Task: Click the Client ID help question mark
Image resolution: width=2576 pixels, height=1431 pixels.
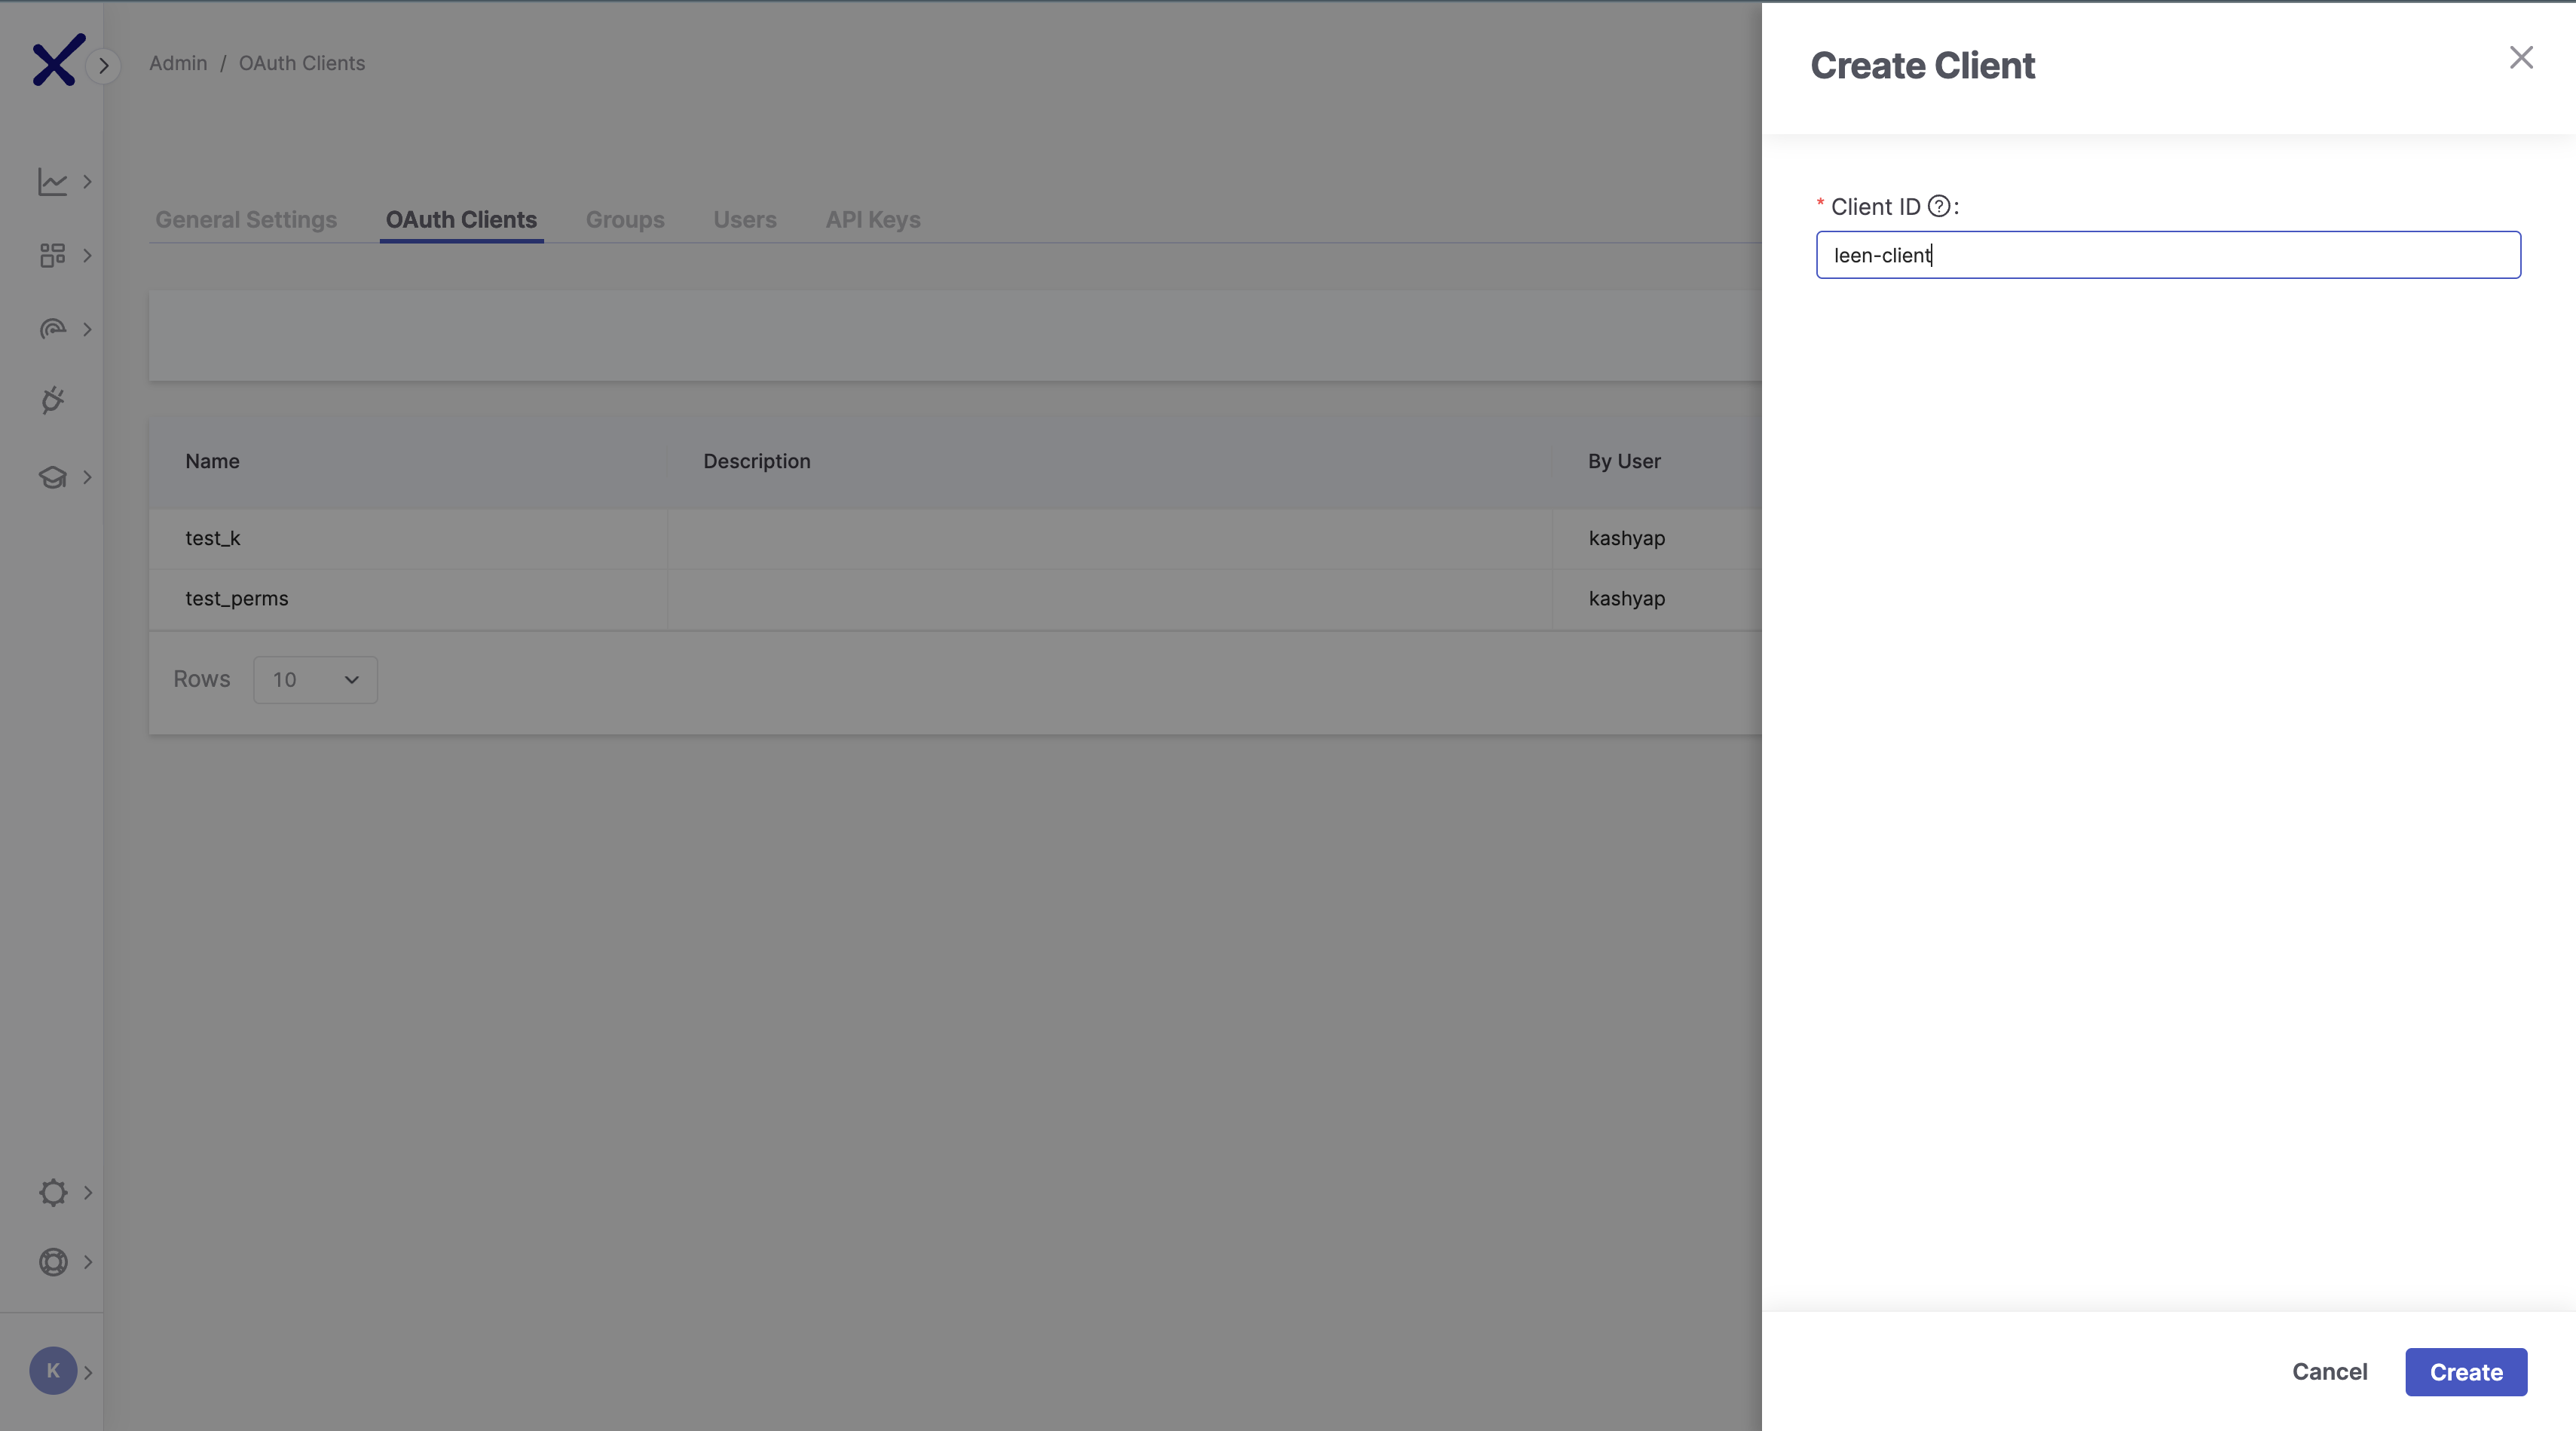Action: [x=1938, y=206]
